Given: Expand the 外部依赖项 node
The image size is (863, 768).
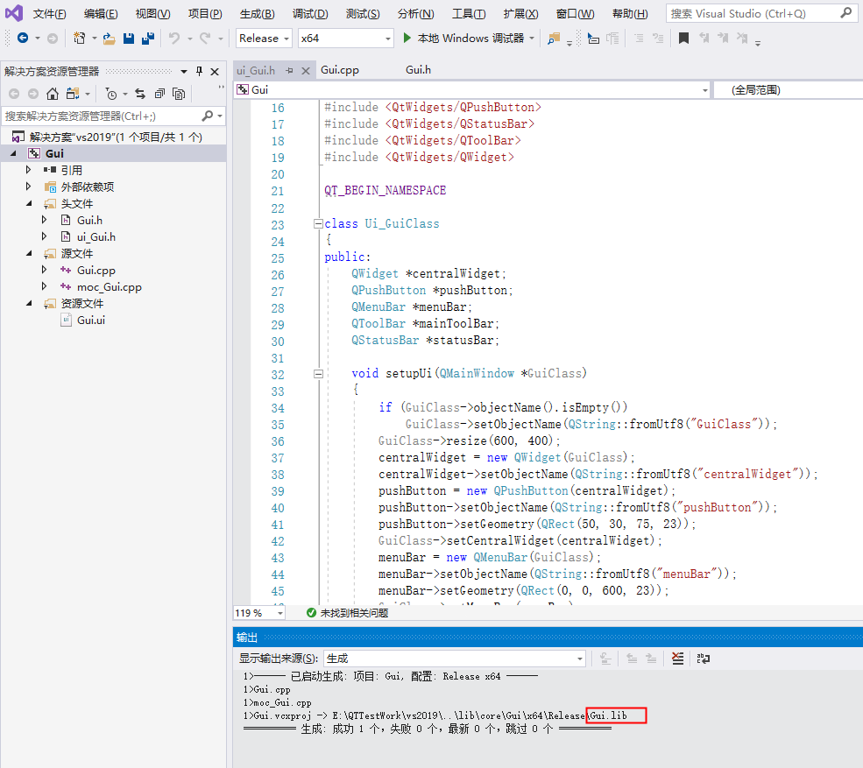Looking at the screenshot, I should click(29, 187).
